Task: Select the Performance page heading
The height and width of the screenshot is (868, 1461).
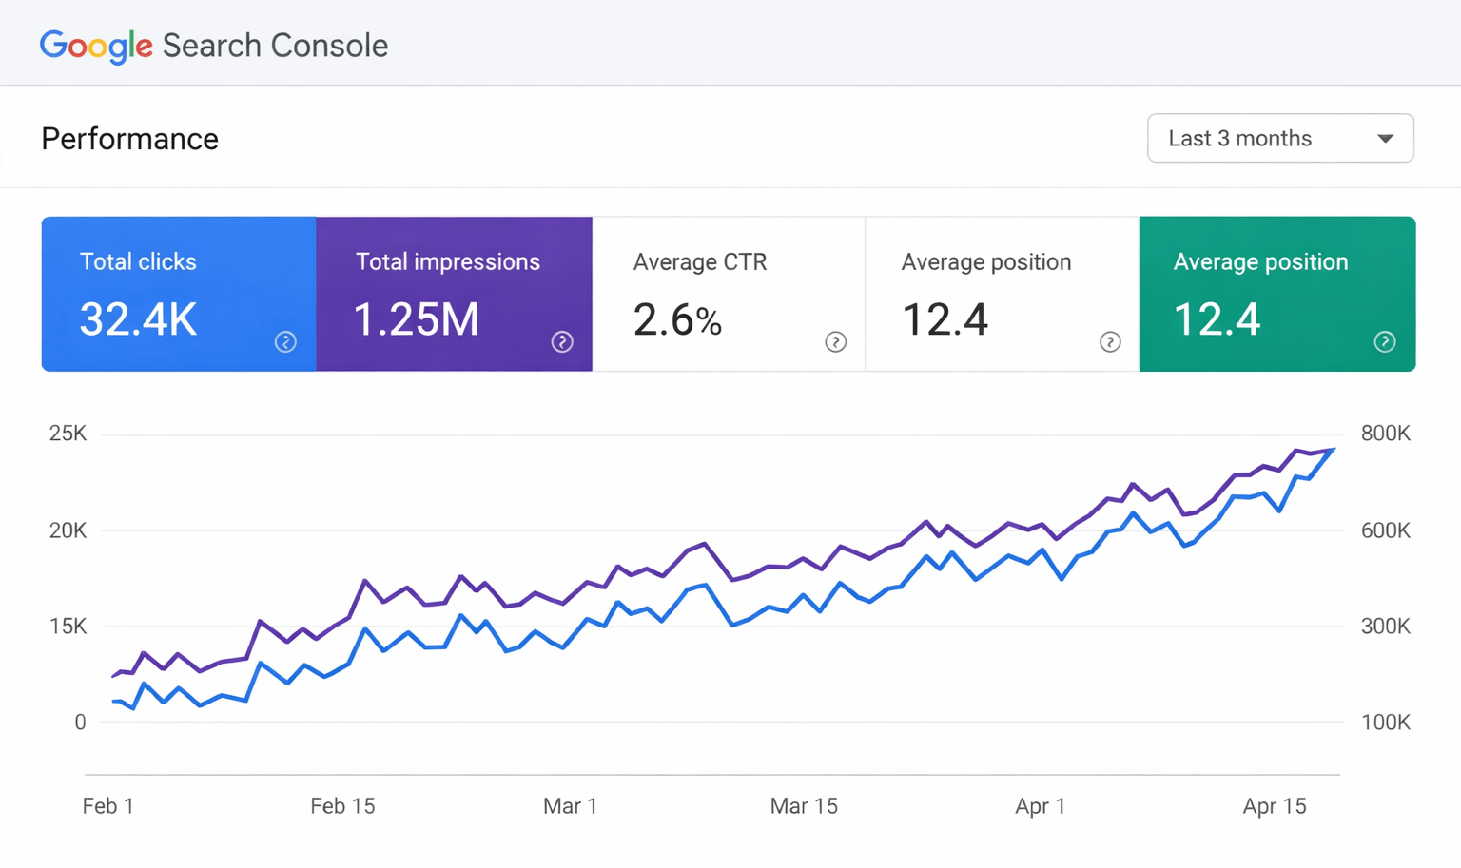Action: pyautogui.click(x=130, y=139)
